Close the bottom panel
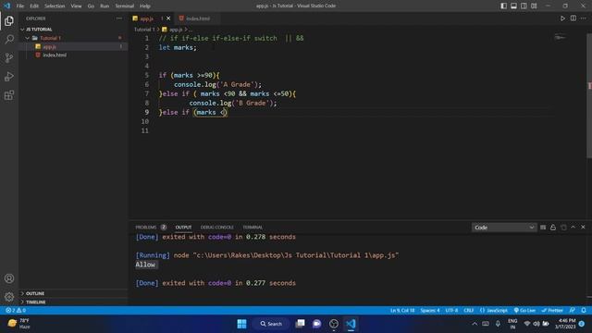 [x=583, y=228]
